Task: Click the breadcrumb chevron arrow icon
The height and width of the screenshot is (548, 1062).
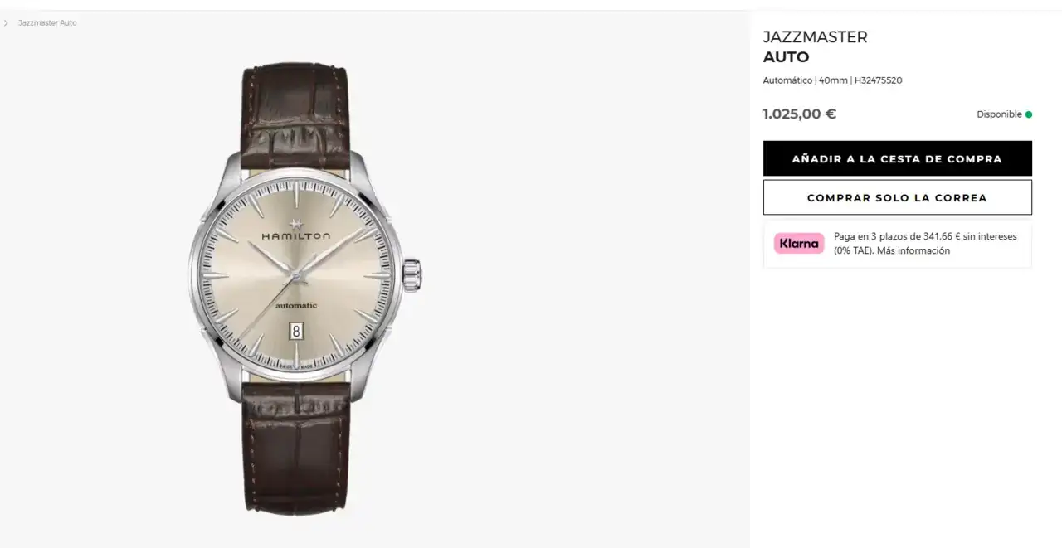Action: click(7, 23)
